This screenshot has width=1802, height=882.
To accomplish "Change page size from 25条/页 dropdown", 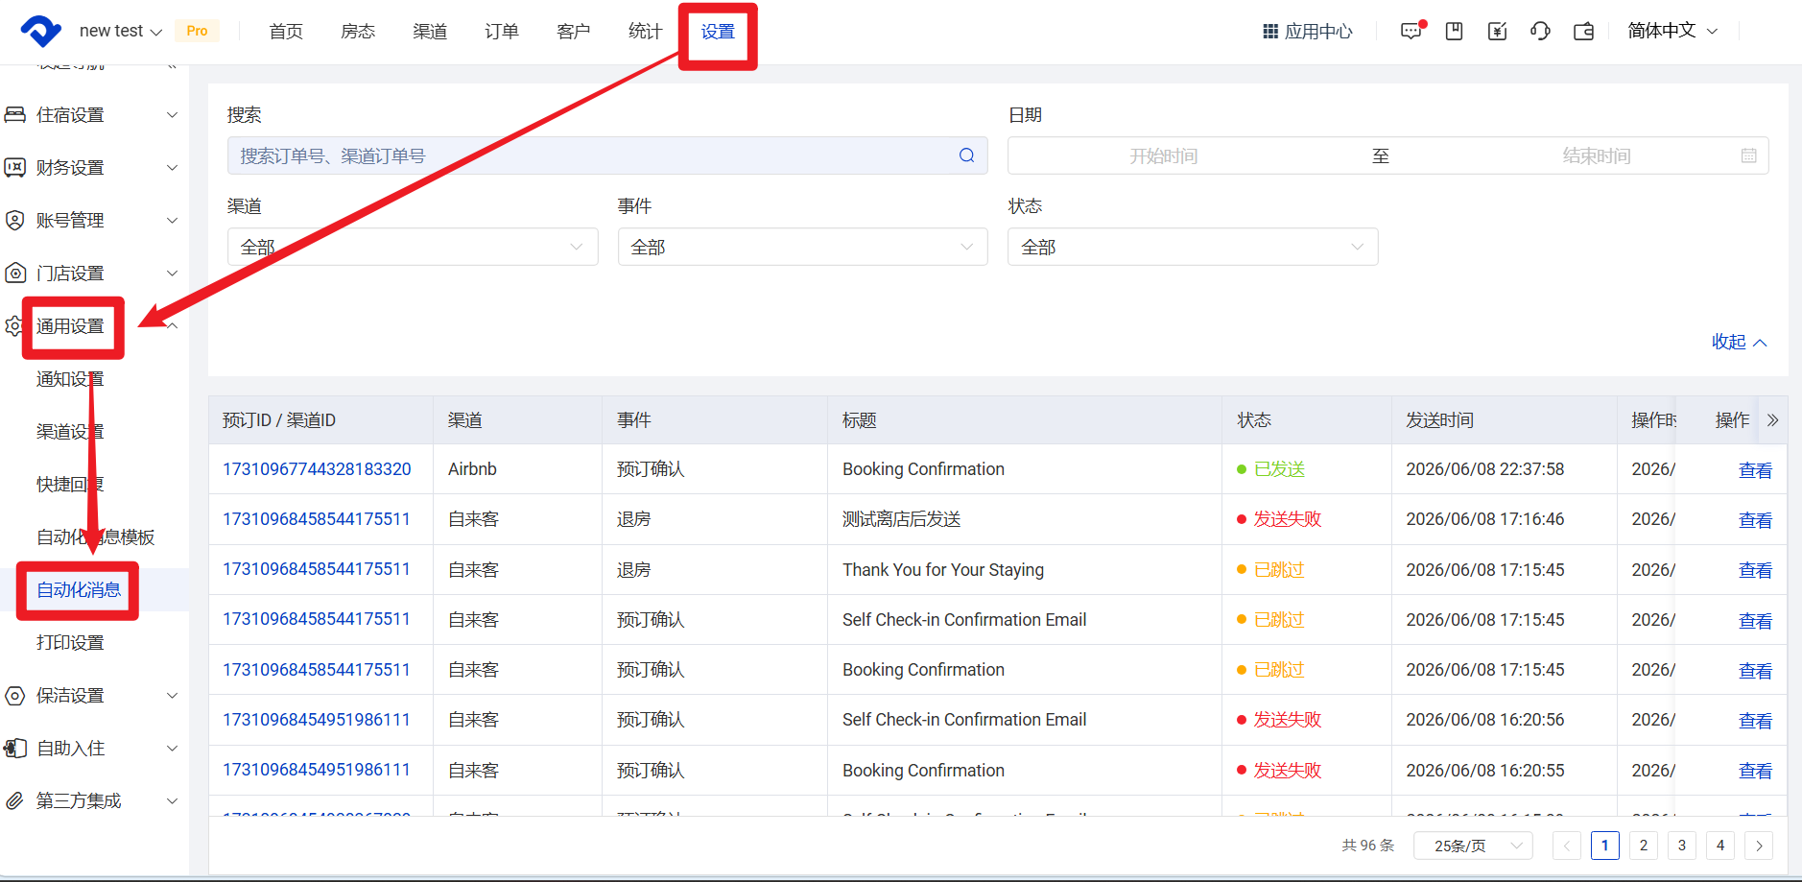I will (1473, 846).
